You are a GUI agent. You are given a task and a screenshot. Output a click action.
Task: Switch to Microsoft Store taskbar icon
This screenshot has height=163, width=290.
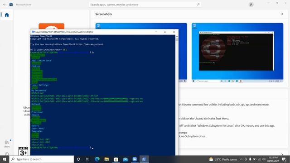(x=116, y=159)
